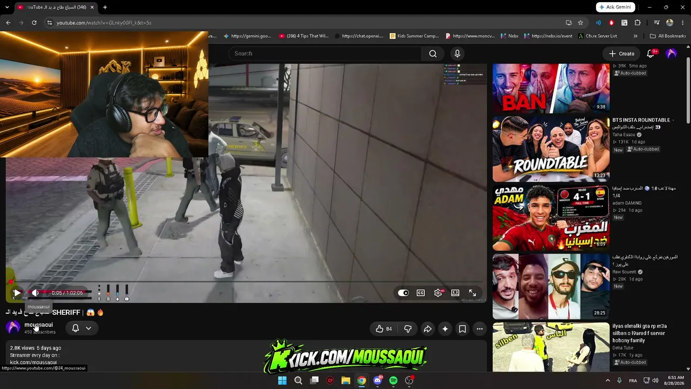Open the chat.openai bookmark
Screen dimensions: 691x389
(358, 36)
